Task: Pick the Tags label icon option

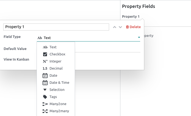Action: 45,97
